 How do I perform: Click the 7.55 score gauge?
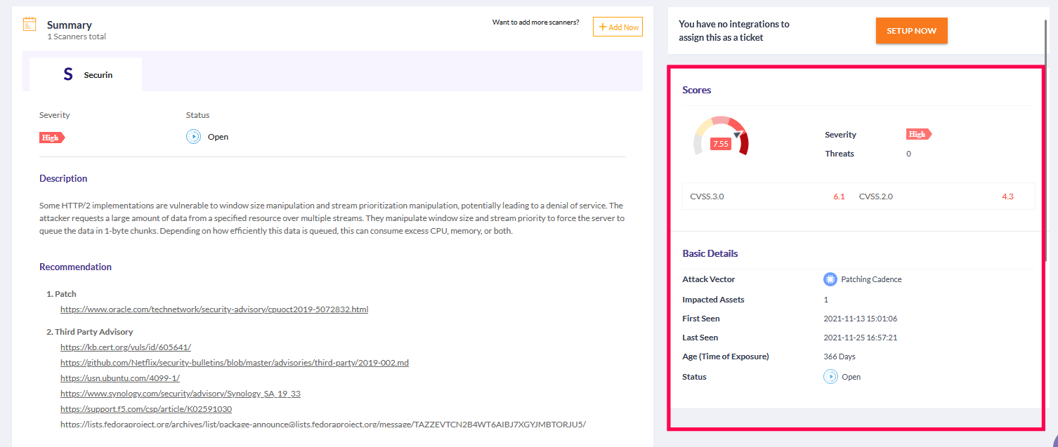(x=721, y=137)
